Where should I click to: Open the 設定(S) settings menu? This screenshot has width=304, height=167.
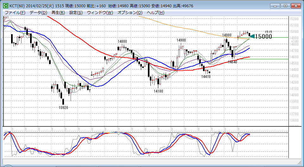click(76, 13)
